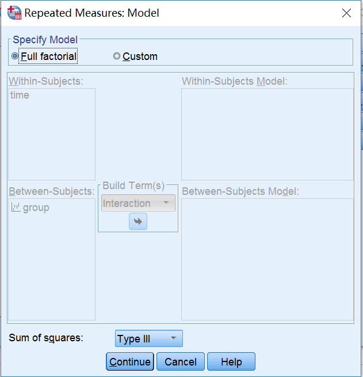Expand the Interaction build term dropdown

(138, 203)
